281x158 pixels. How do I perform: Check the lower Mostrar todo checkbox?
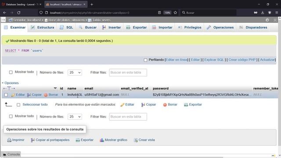coord(11,116)
